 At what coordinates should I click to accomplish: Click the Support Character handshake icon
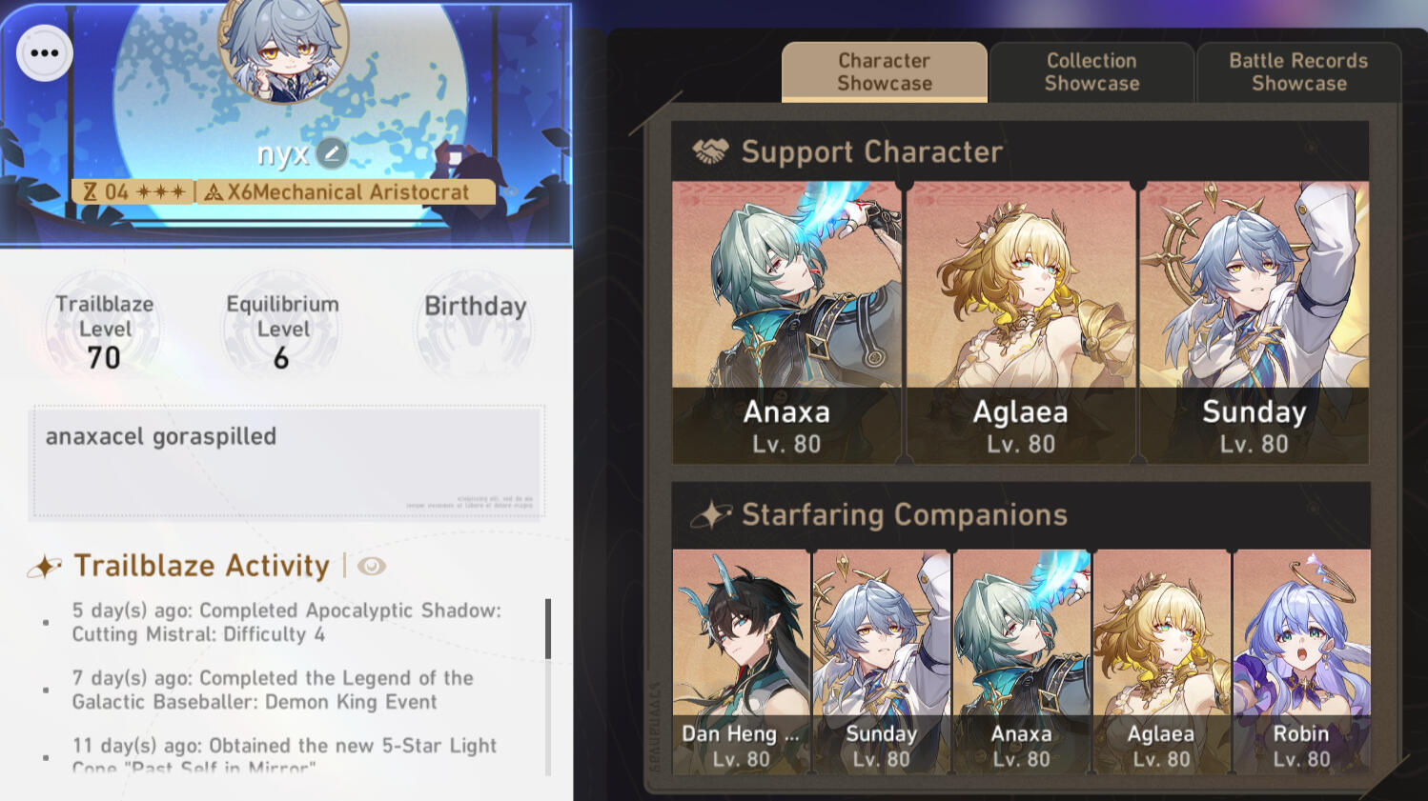click(x=709, y=151)
